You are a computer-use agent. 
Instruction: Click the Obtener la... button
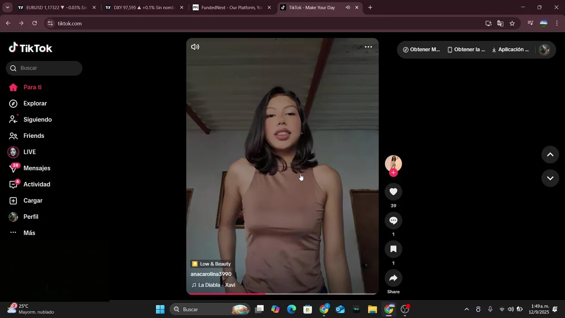point(466,49)
